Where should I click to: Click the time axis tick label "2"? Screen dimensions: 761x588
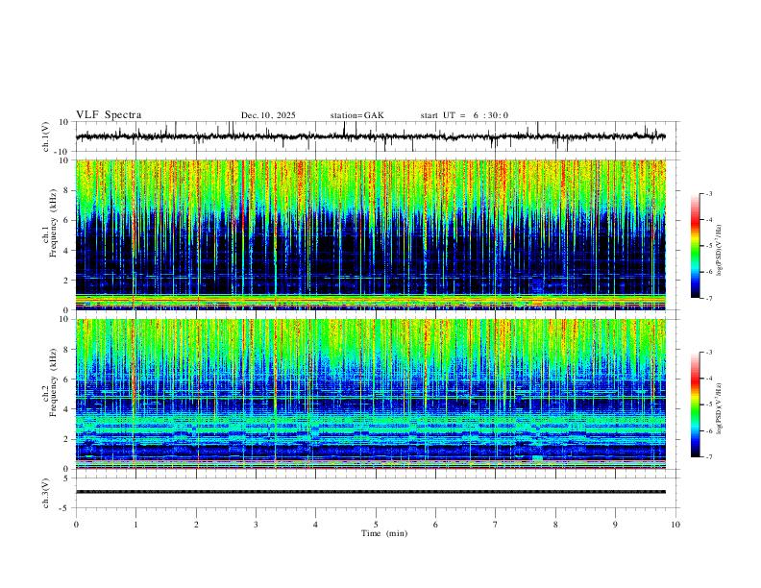point(196,525)
